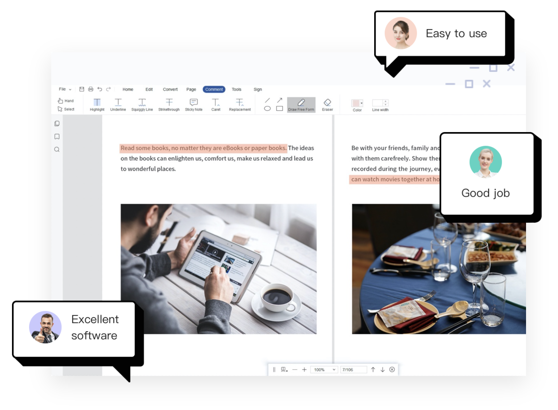Open the page thumbnails panel in sidebar
The width and height of the screenshot is (558, 410).
tap(57, 124)
